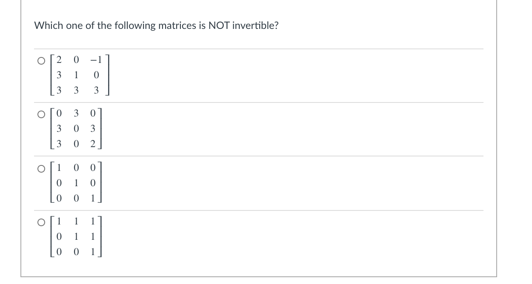Click the 2 entry in the first matrix

[x=59, y=60]
